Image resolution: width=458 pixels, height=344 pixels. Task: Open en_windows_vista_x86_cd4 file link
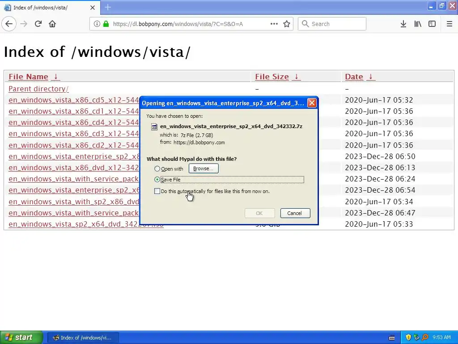point(74,122)
